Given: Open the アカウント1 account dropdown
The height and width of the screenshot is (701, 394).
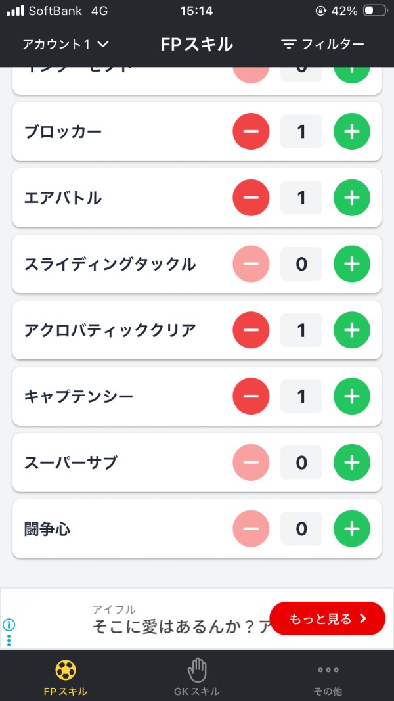Looking at the screenshot, I should (66, 44).
